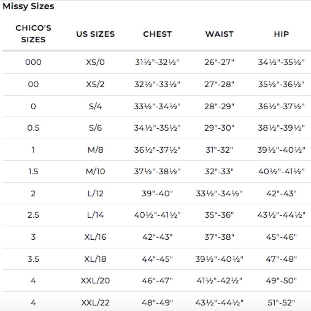The image size is (311, 311).
Task: Select the CHICO'S SIZES column header
Action: pos(33,34)
